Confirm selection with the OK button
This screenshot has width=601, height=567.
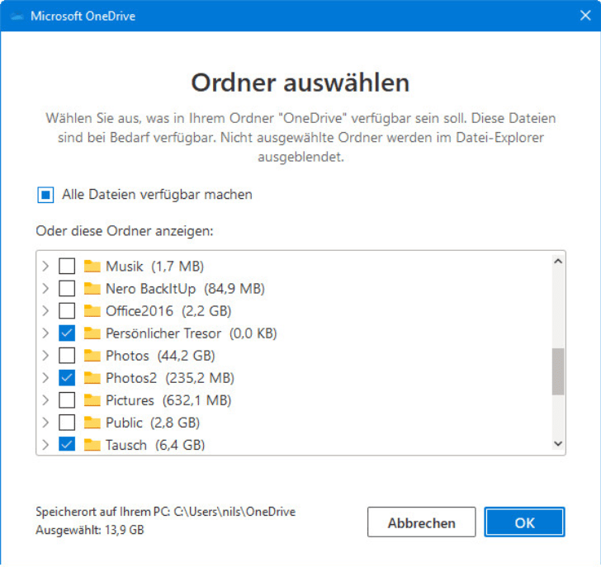point(524,522)
